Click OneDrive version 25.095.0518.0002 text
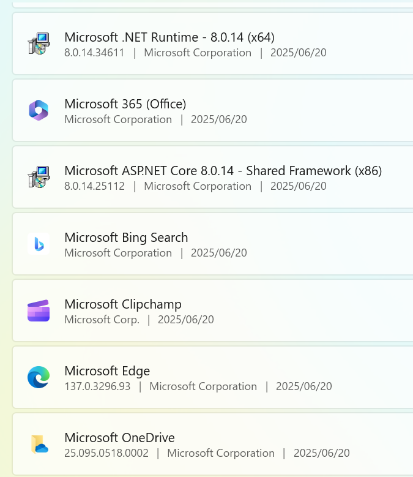Screen dimensions: 413x477 click(106, 453)
